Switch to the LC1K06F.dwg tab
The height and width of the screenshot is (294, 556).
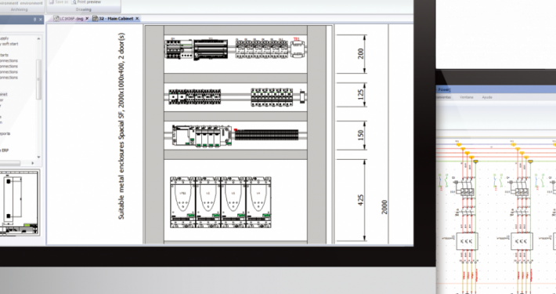coord(71,19)
